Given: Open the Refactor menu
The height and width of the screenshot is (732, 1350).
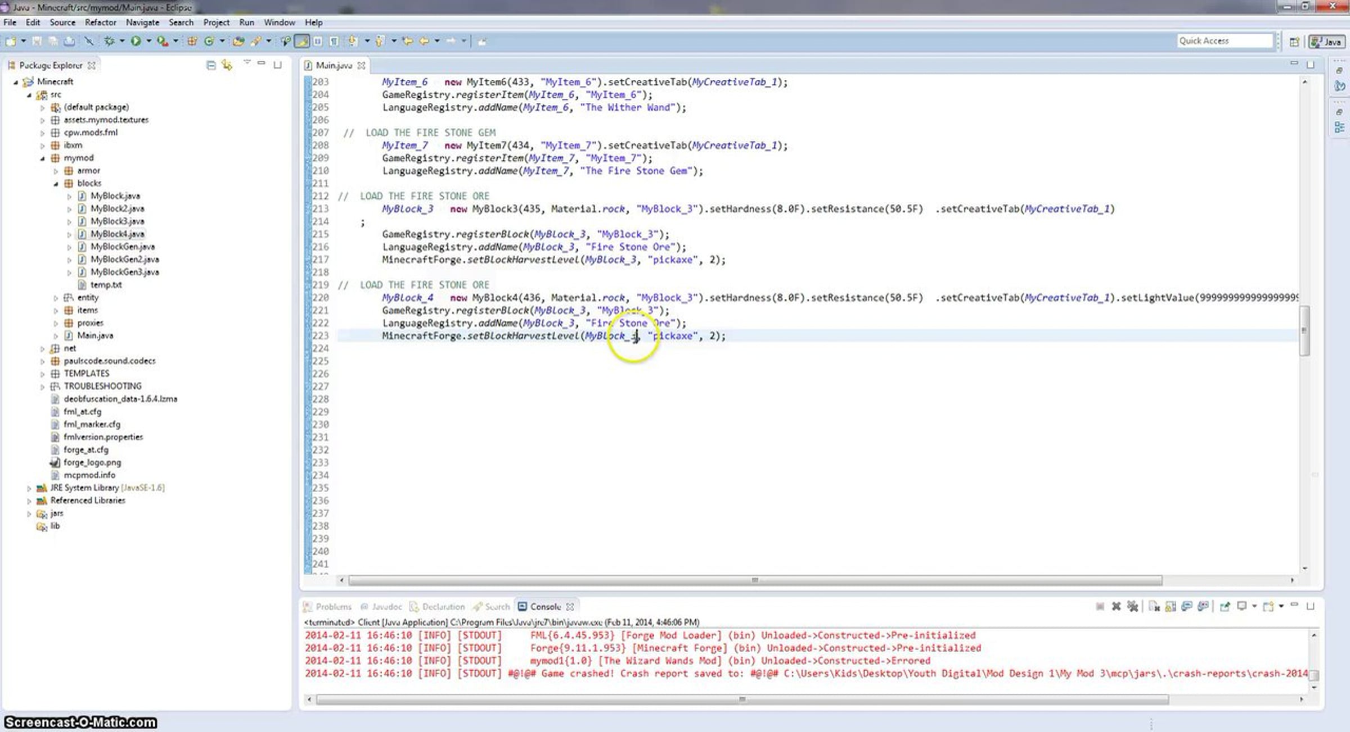Looking at the screenshot, I should (100, 22).
